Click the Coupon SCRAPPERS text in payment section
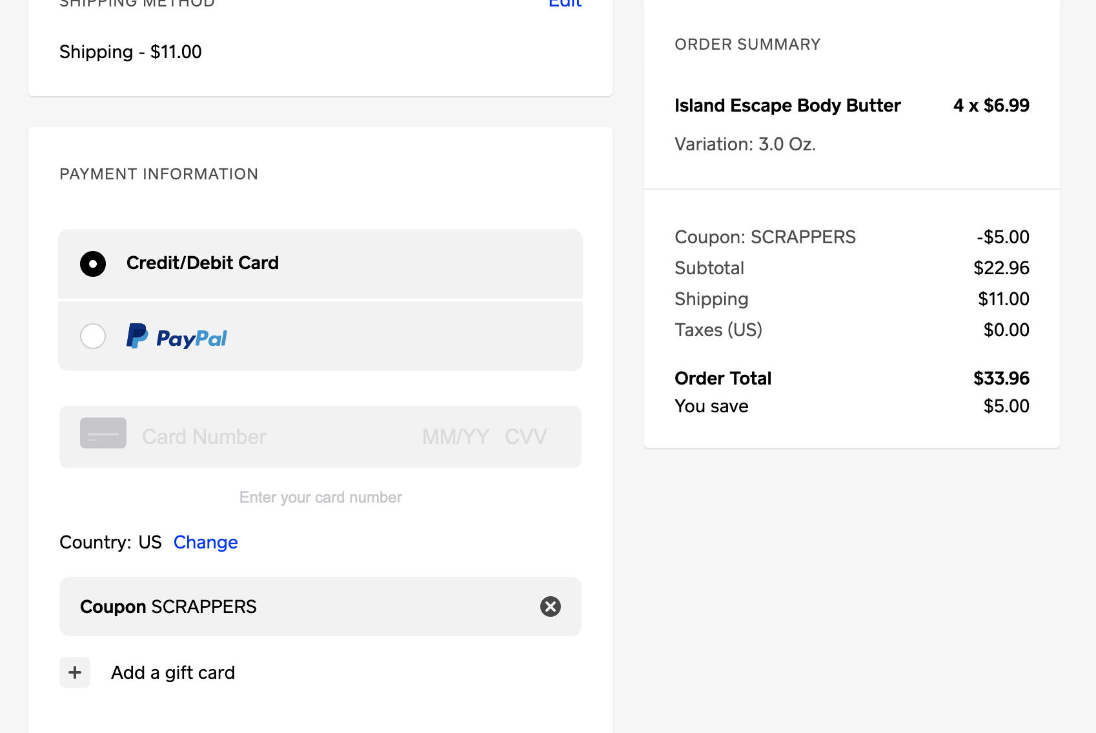Viewport: 1096px width, 733px height. 168,607
